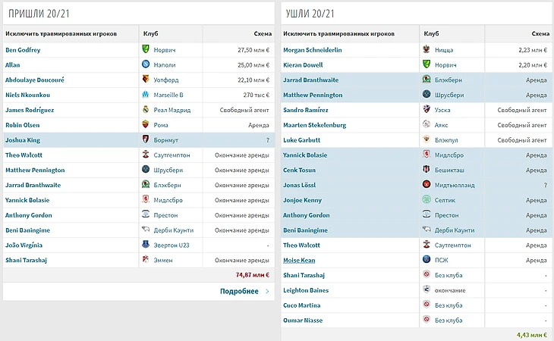The image size is (554, 341).
Task: Sort arrivals by the Клуб column header
Action: 150,34
